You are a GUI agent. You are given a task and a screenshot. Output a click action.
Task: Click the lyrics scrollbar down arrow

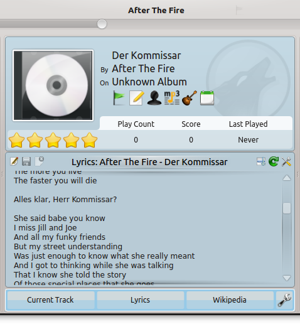click(x=287, y=278)
